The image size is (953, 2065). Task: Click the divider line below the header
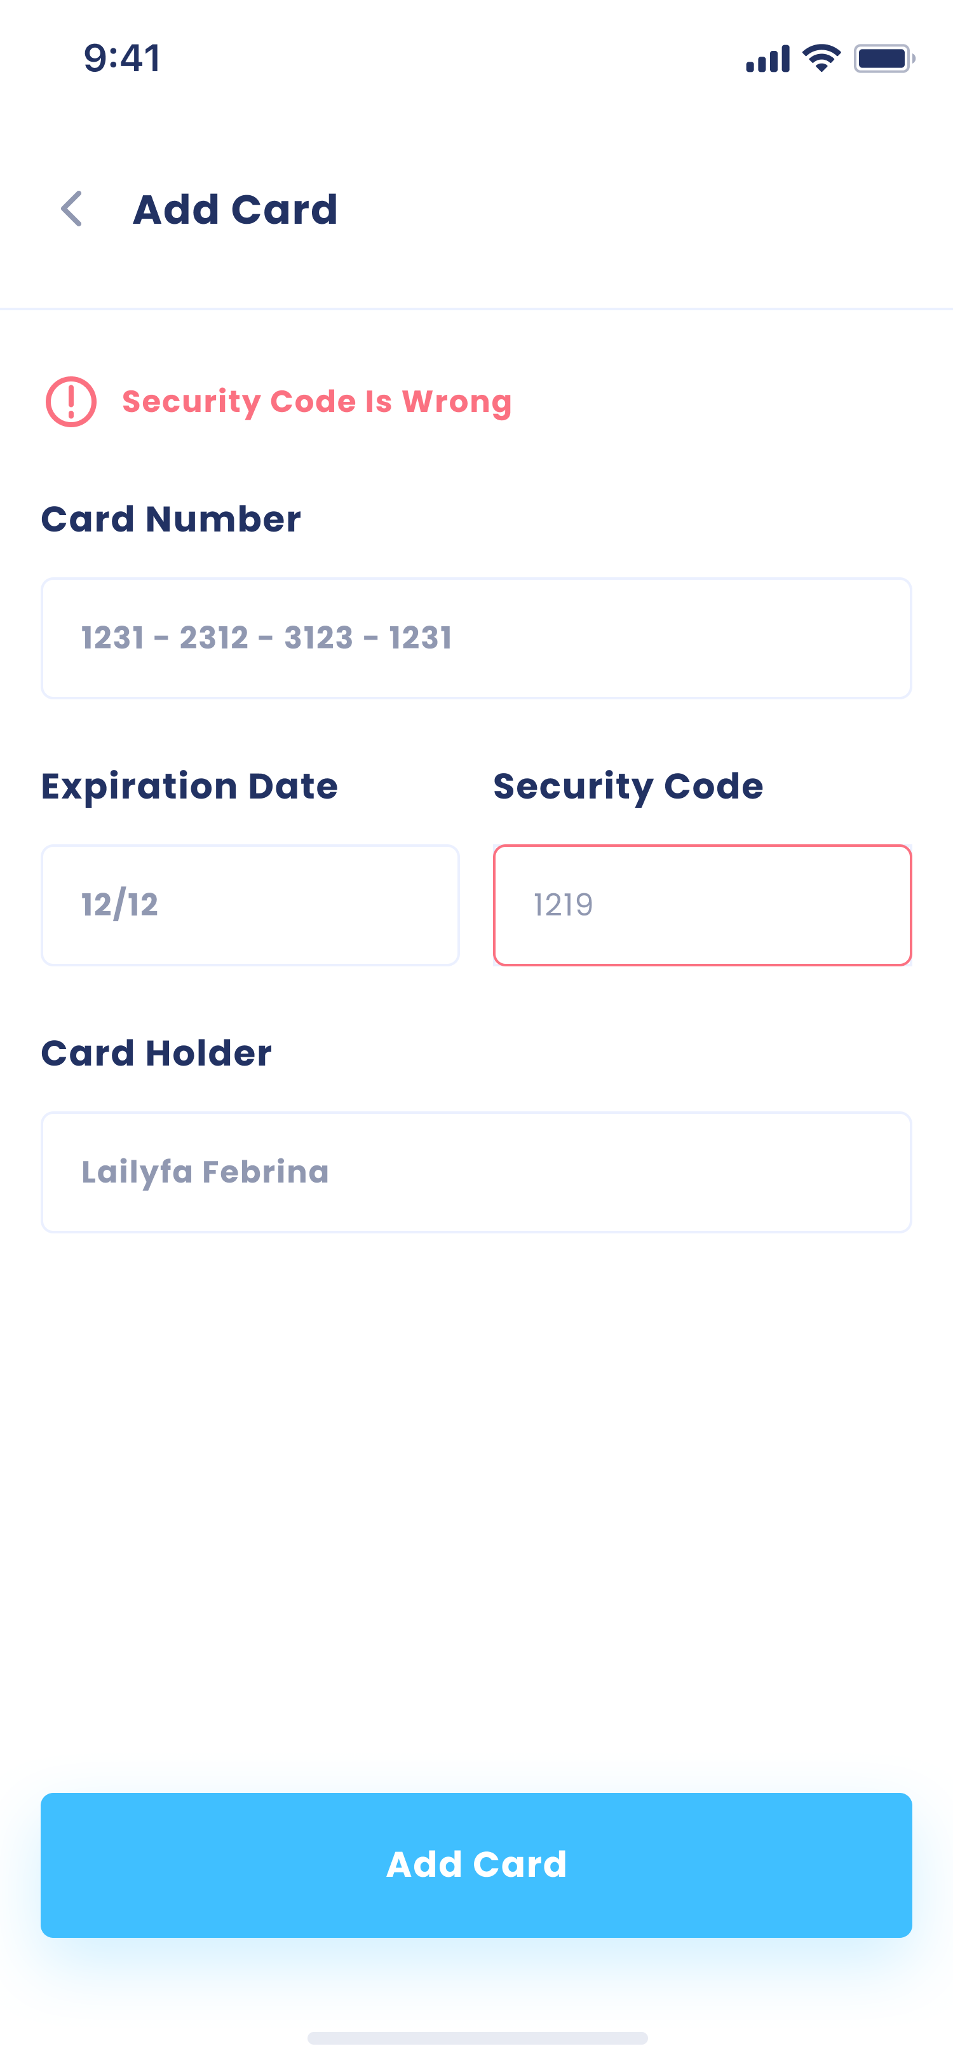click(x=476, y=308)
